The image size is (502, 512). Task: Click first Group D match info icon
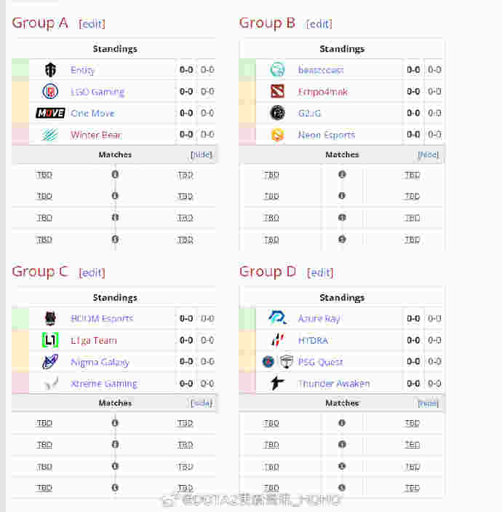pyautogui.click(x=342, y=423)
